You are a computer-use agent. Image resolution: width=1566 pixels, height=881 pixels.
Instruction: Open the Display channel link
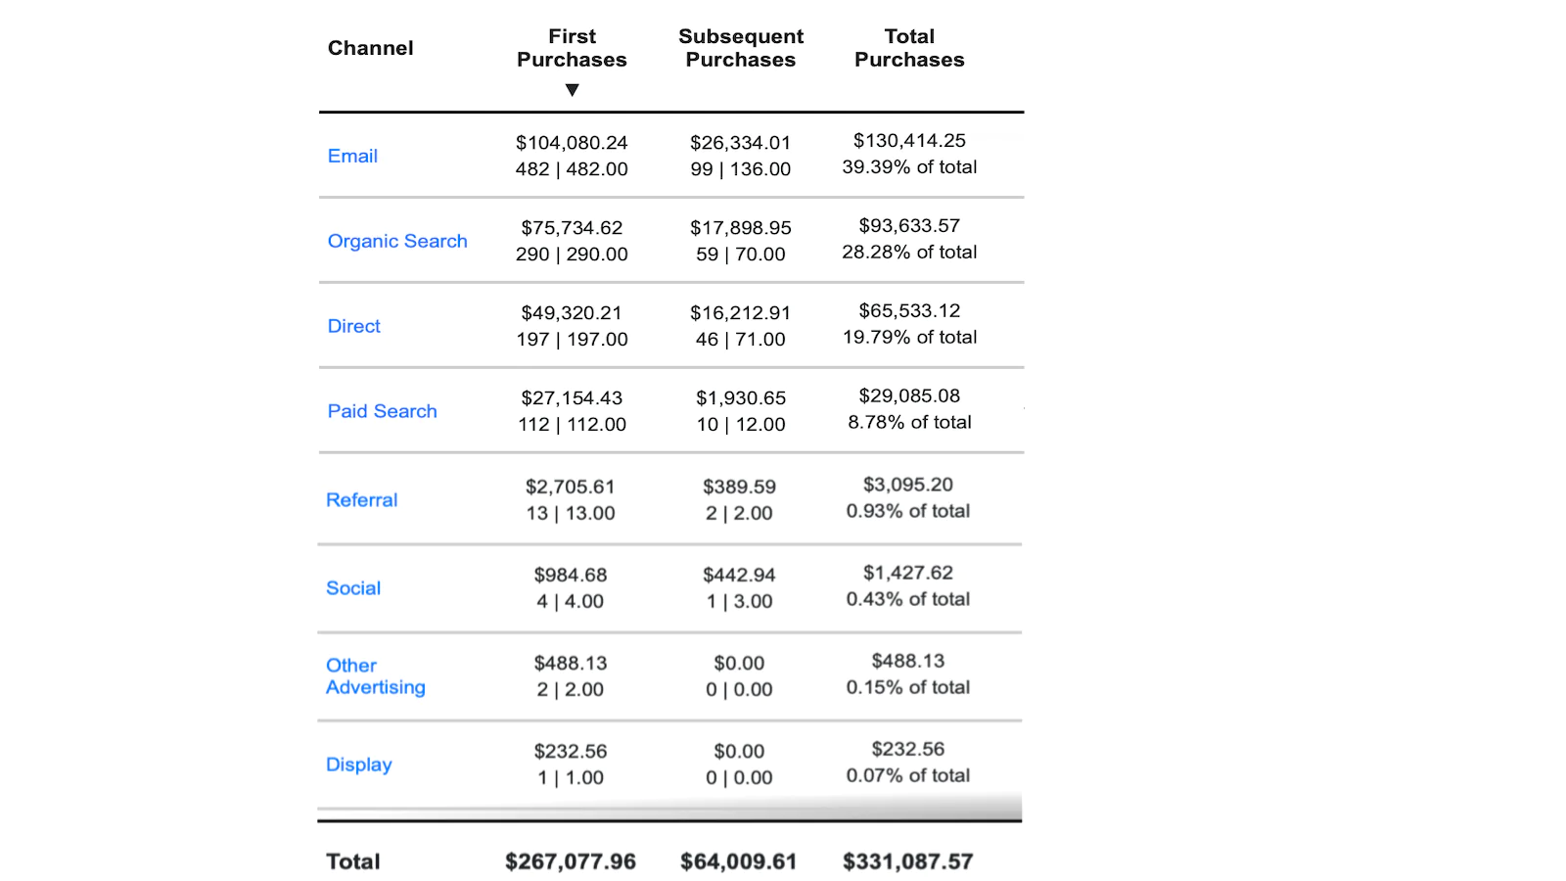coord(358,765)
